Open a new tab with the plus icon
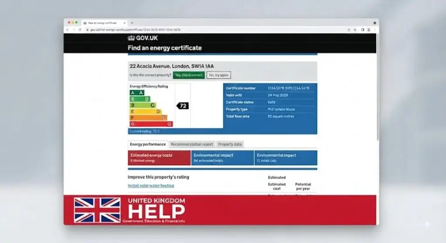 coord(132,23)
